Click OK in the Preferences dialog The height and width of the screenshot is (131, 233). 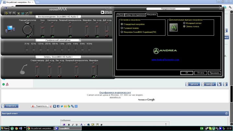(x=187, y=73)
